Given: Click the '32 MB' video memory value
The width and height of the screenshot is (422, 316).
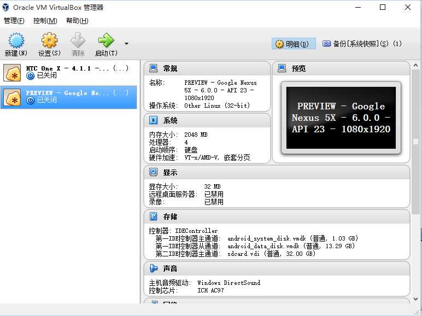Looking at the screenshot, I should pyautogui.click(x=212, y=186).
